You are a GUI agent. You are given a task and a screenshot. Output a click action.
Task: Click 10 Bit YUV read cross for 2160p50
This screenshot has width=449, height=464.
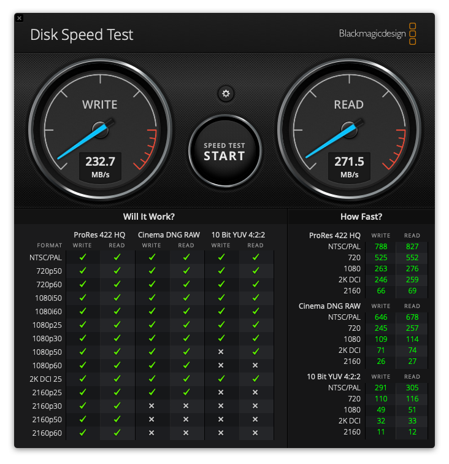(x=255, y=419)
